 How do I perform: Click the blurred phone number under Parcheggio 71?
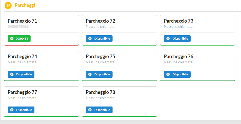pos(18,26)
